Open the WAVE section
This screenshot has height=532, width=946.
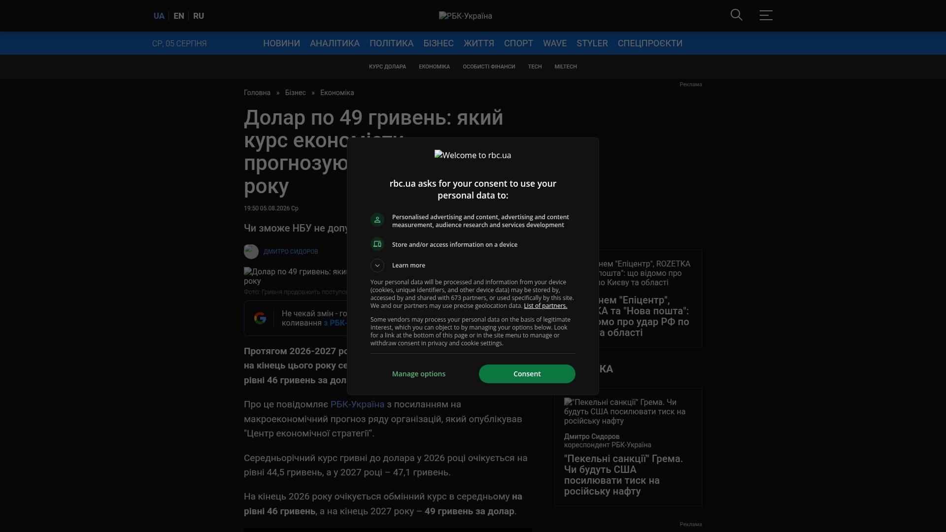pyautogui.click(x=555, y=43)
